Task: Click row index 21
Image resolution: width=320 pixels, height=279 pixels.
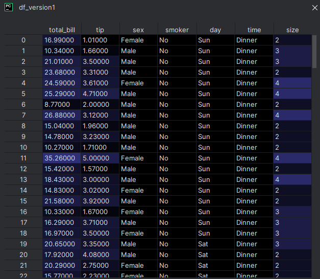Action: tap(23, 266)
